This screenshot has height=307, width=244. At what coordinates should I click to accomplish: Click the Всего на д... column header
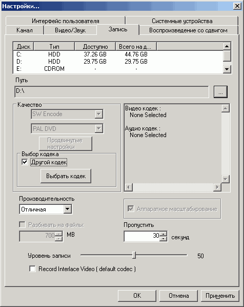(136, 47)
